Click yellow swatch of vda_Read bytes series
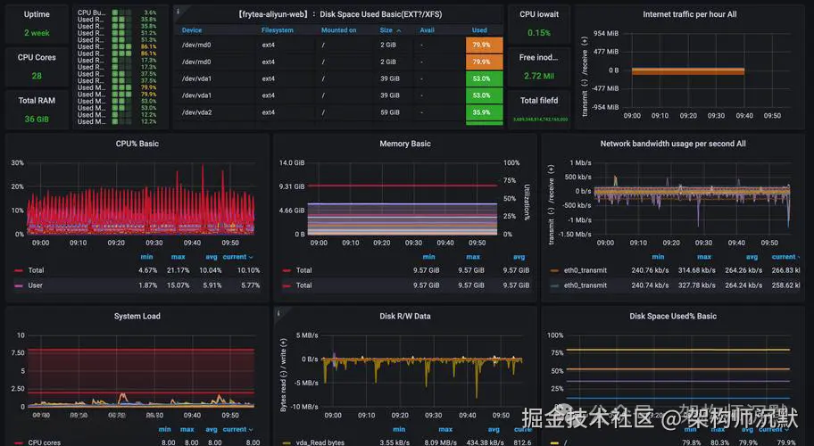This screenshot has height=446, width=814. [x=287, y=443]
